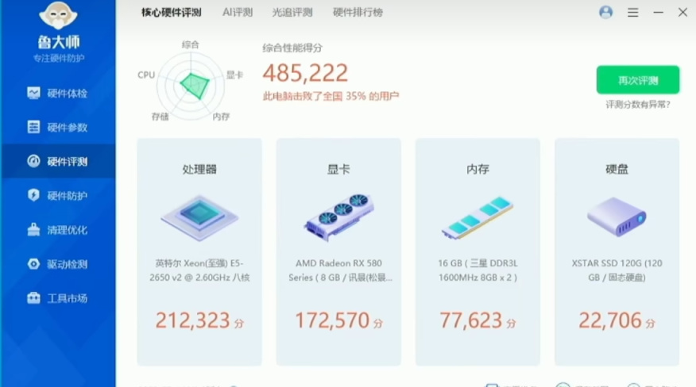Open the user account avatar

pyautogui.click(x=606, y=13)
